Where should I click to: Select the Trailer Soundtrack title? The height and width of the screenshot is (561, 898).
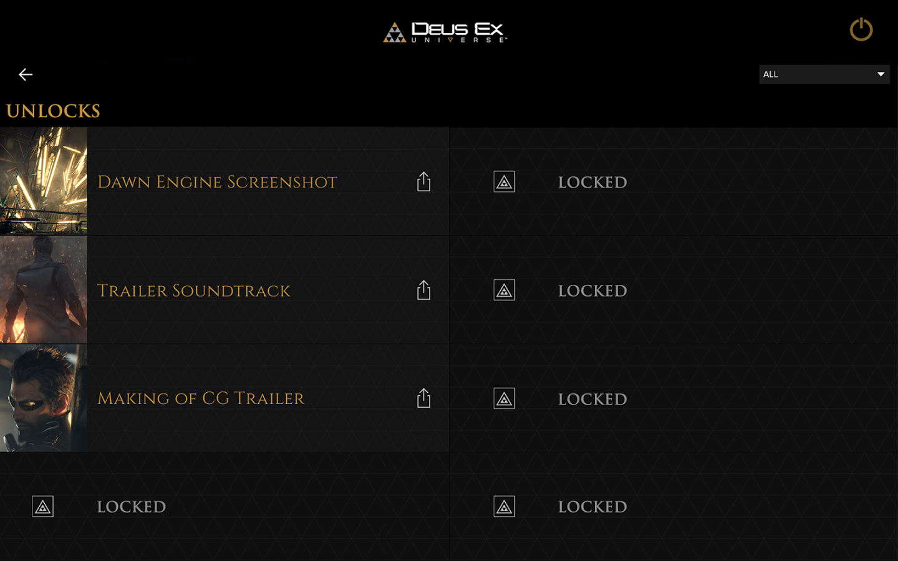[x=194, y=290]
